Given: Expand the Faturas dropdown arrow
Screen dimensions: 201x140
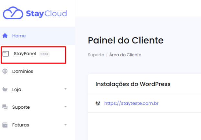Looking at the screenshot, I should click(x=65, y=125).
